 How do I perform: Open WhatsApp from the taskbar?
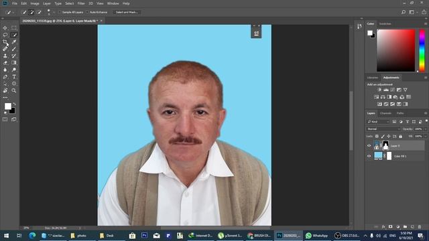click(x=317, y=236)
